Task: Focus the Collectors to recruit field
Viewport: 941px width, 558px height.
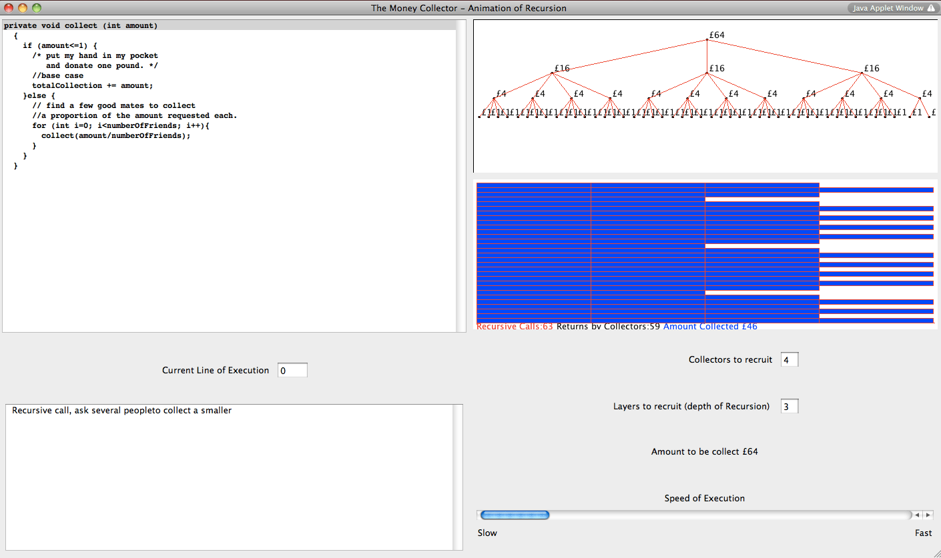Action: point(789,359)
